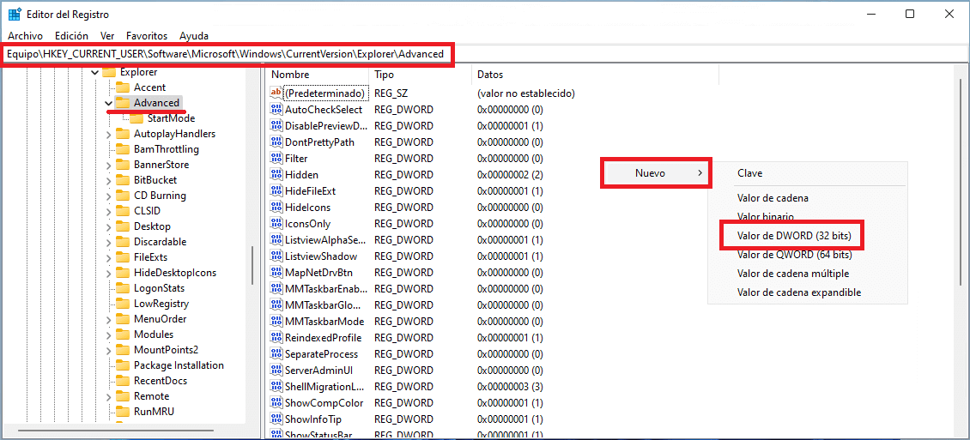Viewport: 970px width, 440px height.
Task: Select the Remote key
Action: click(151, 396)
